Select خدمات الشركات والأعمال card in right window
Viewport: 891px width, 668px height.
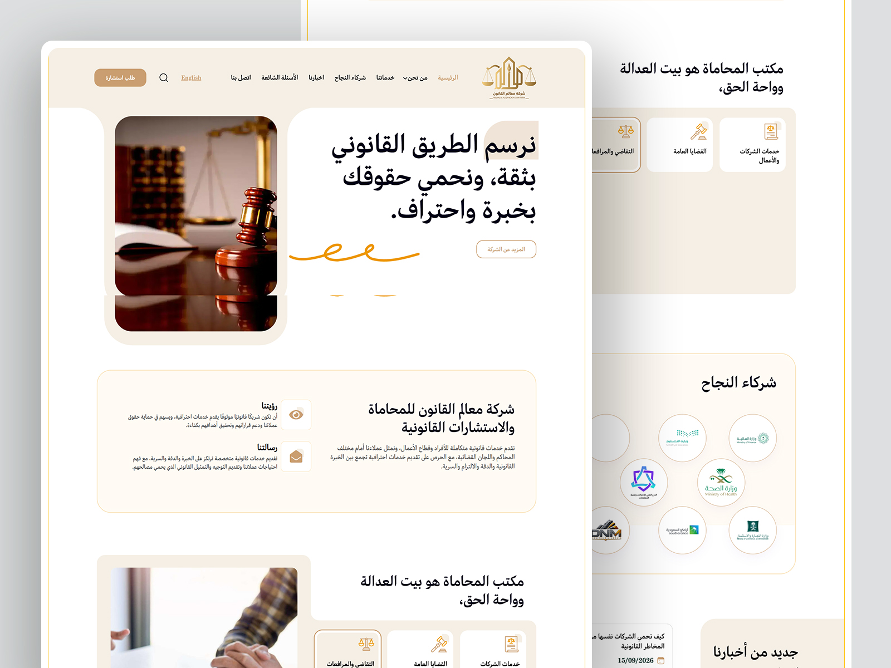[752, 145]
